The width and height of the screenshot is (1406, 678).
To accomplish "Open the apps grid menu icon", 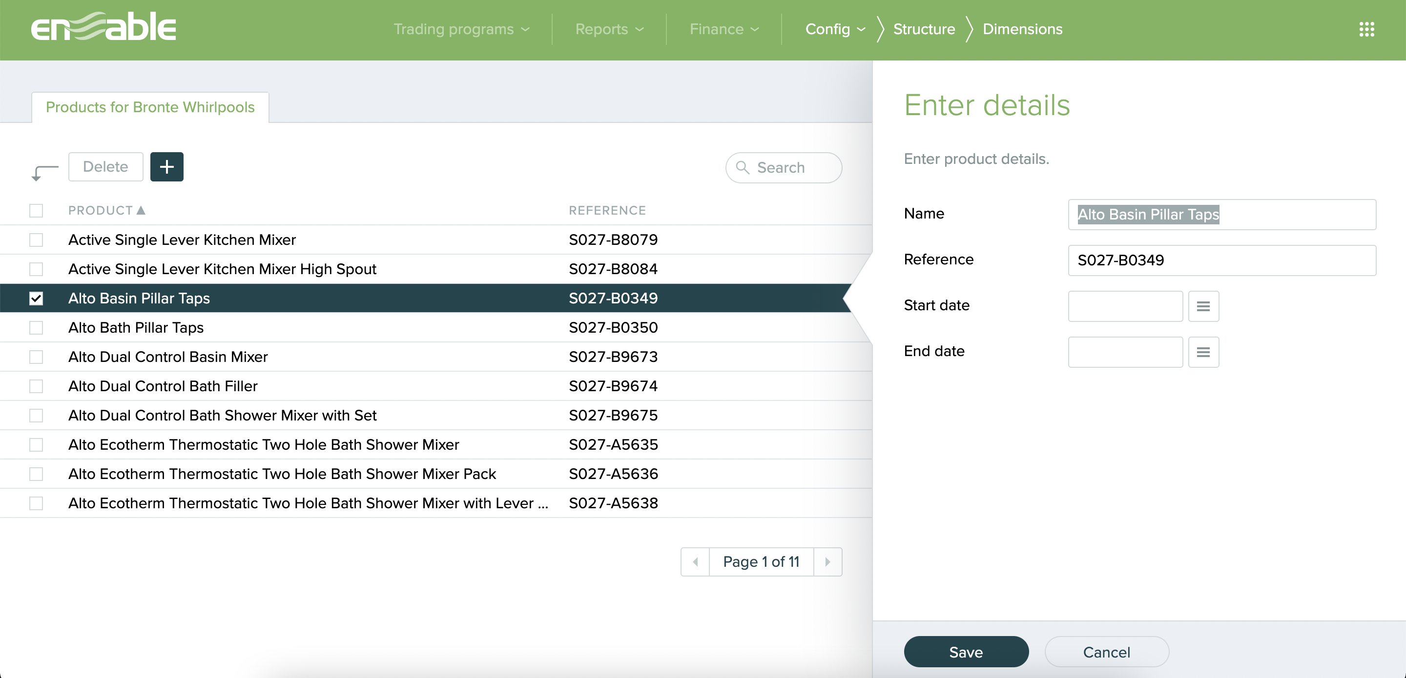I will (x=1366, y=29).
